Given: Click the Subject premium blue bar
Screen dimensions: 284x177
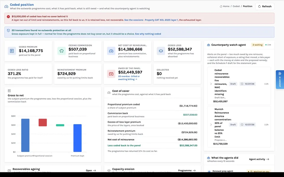Looking at the screenshot, I should [25, 135].
